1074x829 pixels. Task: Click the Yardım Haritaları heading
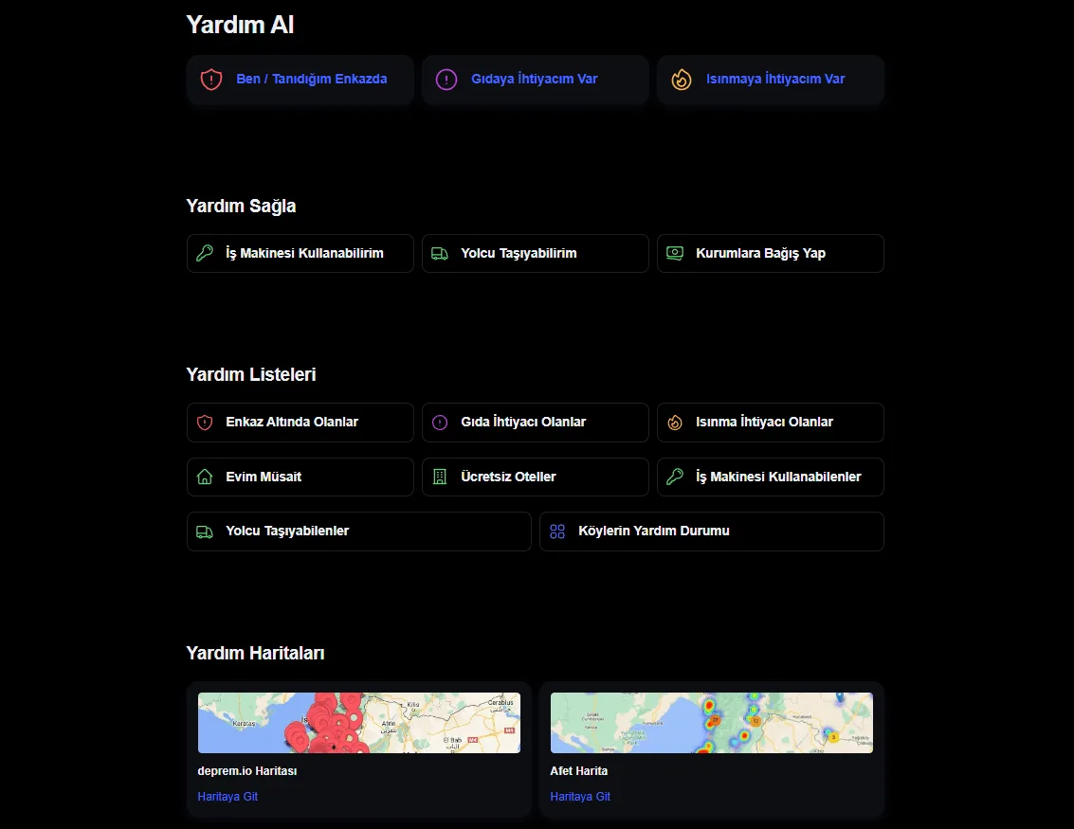tap(256, 653)
